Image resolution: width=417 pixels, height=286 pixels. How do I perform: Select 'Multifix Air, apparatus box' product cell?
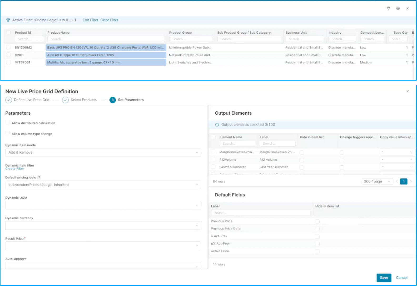click(106, 62)
